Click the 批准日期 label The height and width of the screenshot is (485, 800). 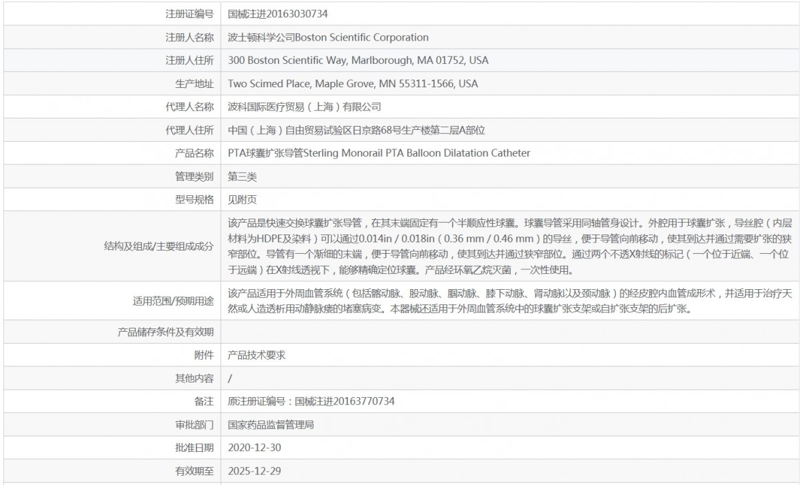194,448
